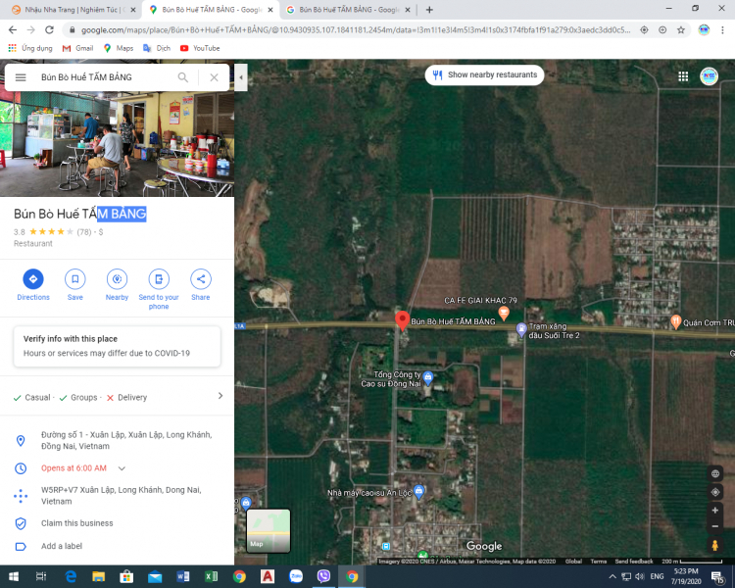Open Viber from the taskbar
This screenshot has height=588, width=735.
324,576
